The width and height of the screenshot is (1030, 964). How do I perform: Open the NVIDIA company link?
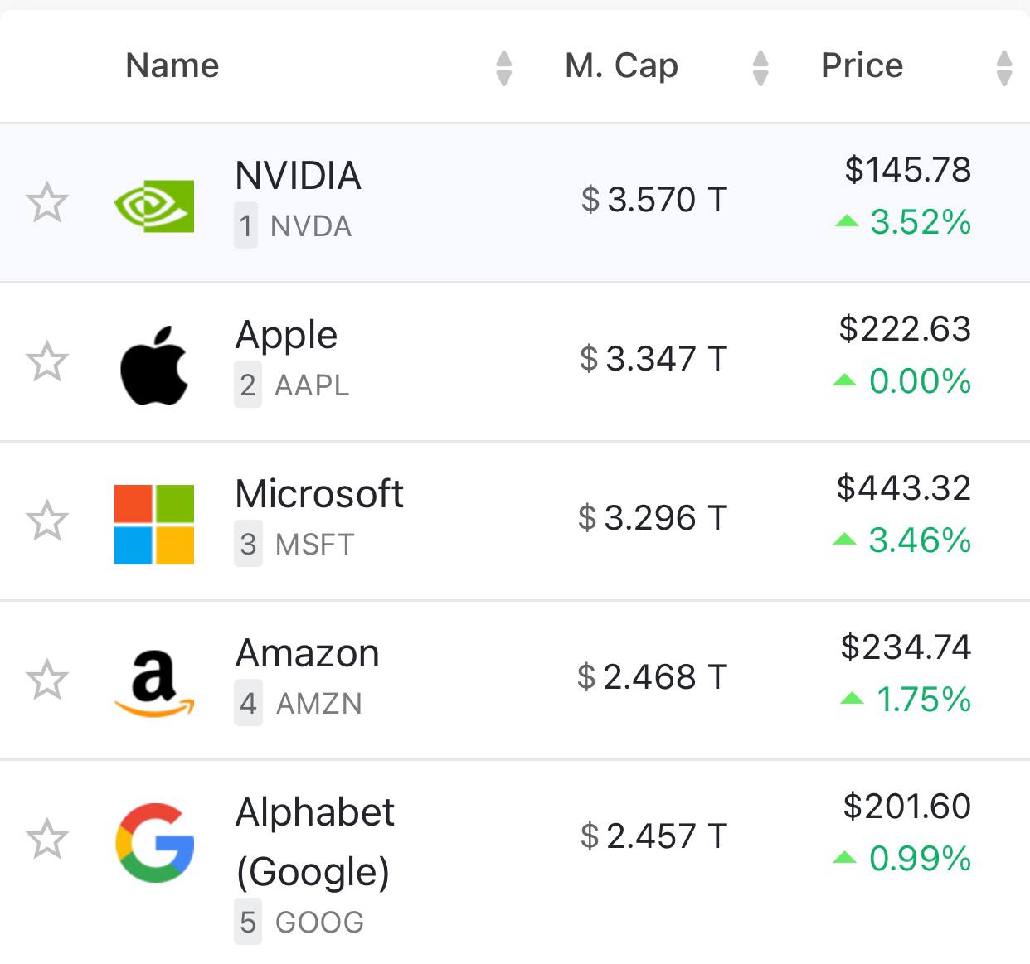tap(299, 176)
